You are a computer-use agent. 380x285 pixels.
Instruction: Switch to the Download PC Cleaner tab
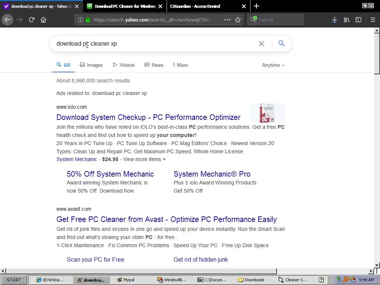(x=125, y=6)
